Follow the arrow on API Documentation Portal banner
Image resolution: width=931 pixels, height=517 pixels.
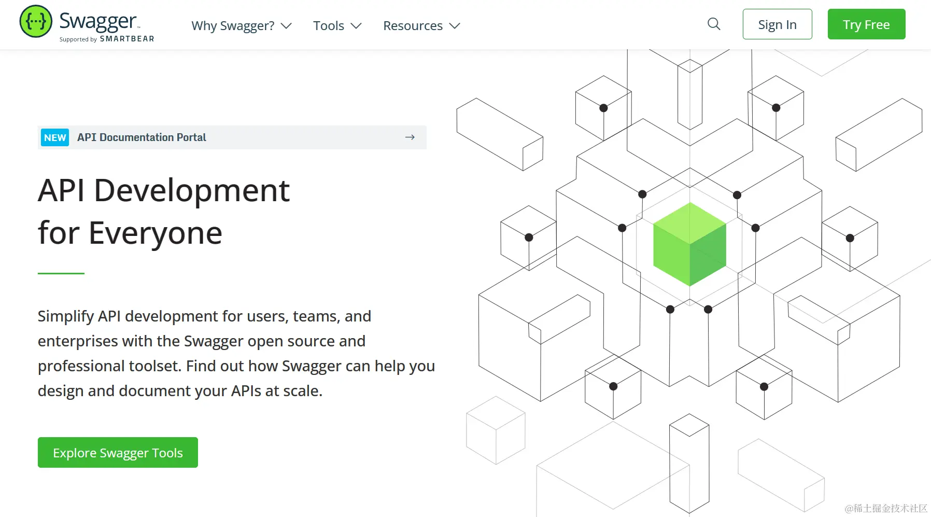(x=410, y=137)
